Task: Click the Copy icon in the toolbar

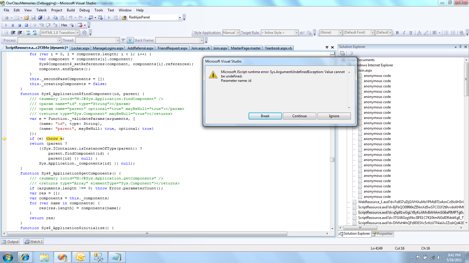Action: click(x=55, y=18)
